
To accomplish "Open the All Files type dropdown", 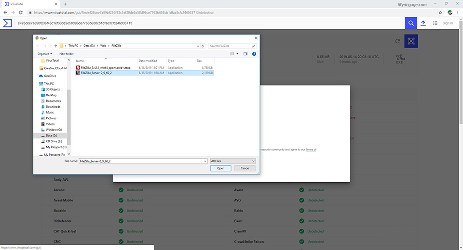I will click(232, 161).
